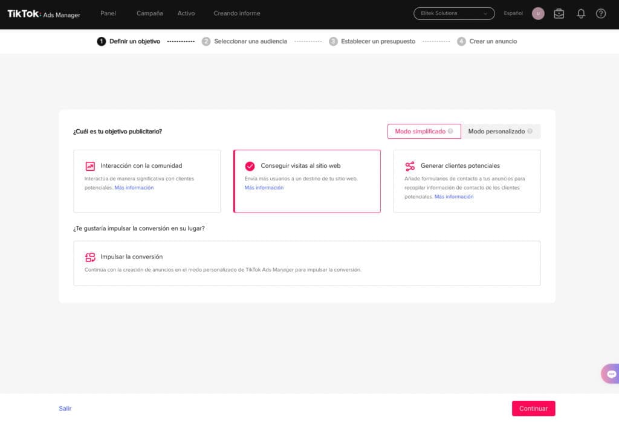Select Interacción con la comunidad objective

[147, 181]
